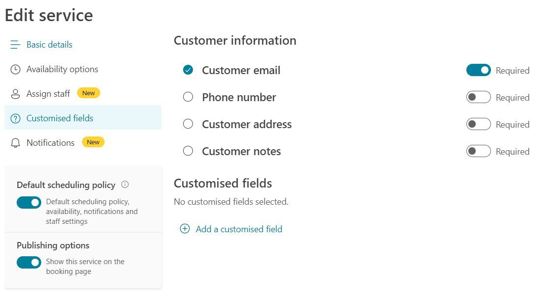Disable the Required toggle for Customer email

478,70
